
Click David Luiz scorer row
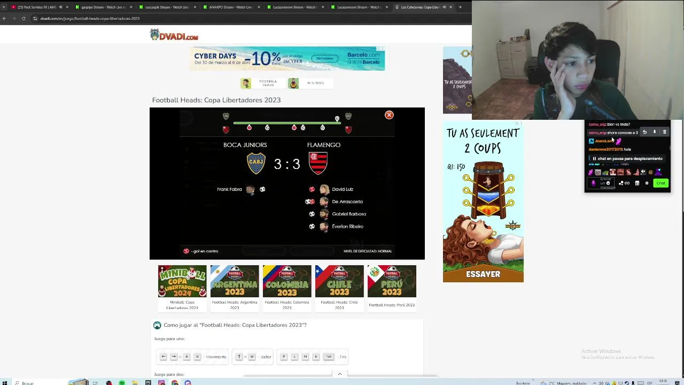[331, 189]
